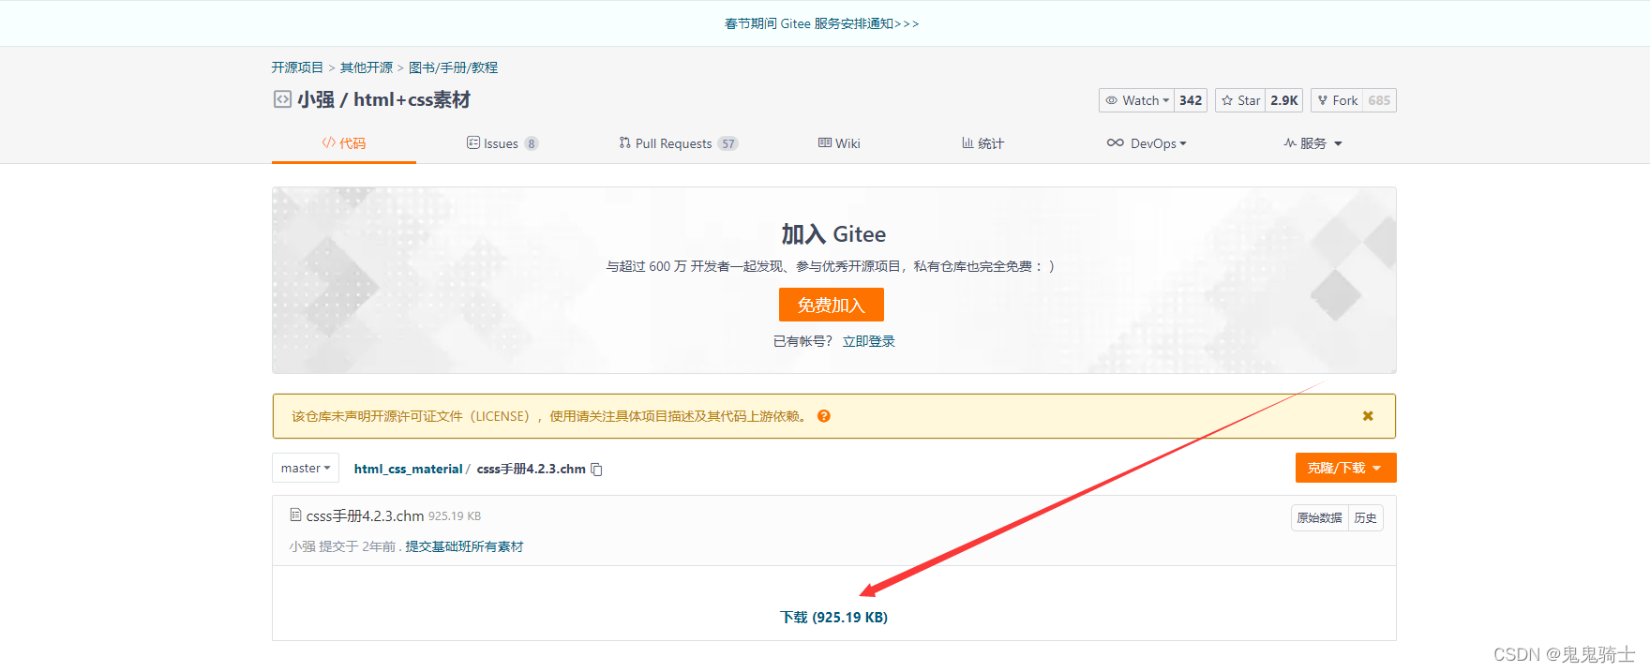Click html_css_material in the file path
1650x672 pixels.
coord(408,469)
